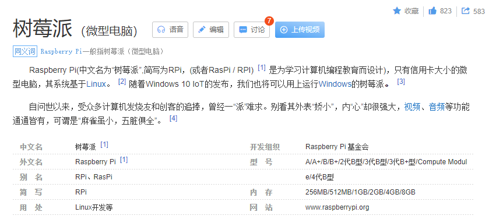The width and height of the screenshot is (489, 219).
Task: Click the (微型电脑) subtitle text
Action: coord(109,30)
